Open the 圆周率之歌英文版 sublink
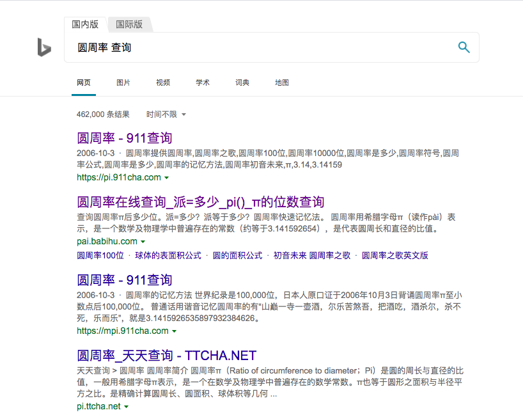Image resolution: width=523 pixels, height=417 pixels. tap(395, 256)
